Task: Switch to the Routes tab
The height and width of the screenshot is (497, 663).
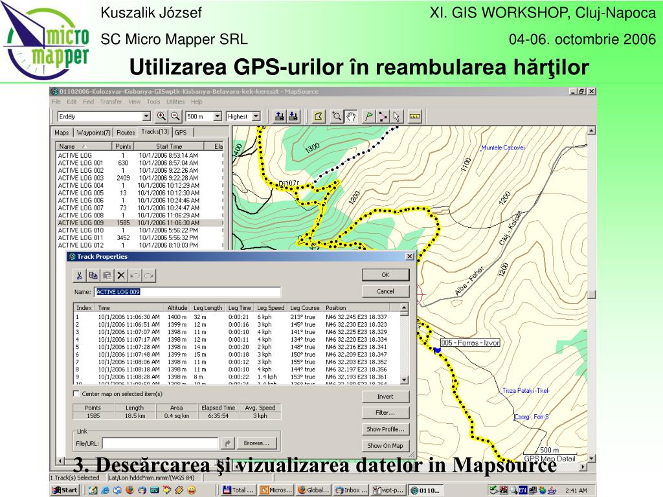Action: 126,132
